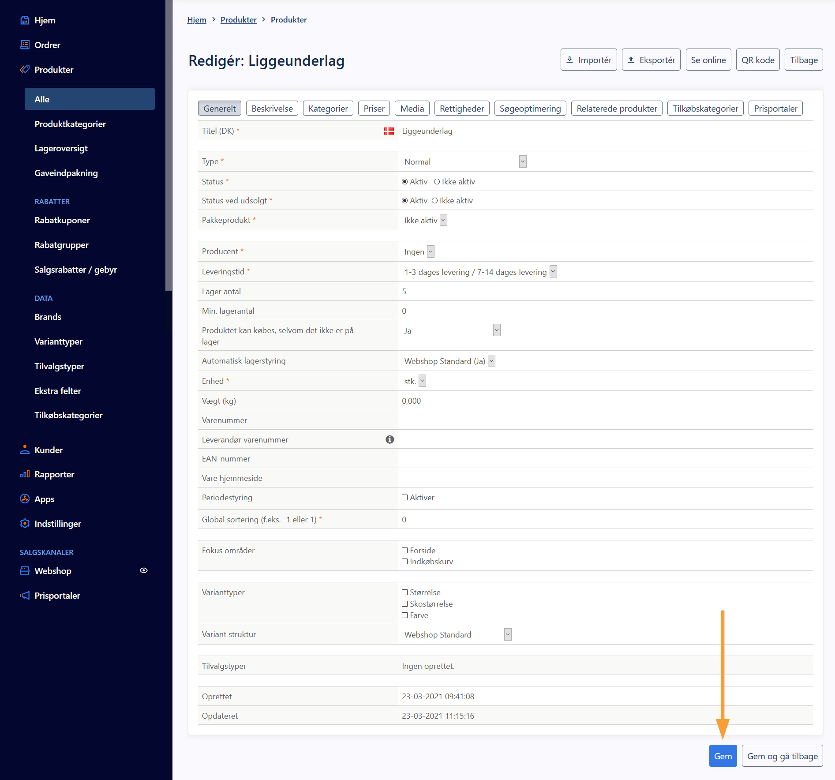835x780 pixels.
Task: Open the Relaterede produkter tab
Action: (x=617, y=109)
